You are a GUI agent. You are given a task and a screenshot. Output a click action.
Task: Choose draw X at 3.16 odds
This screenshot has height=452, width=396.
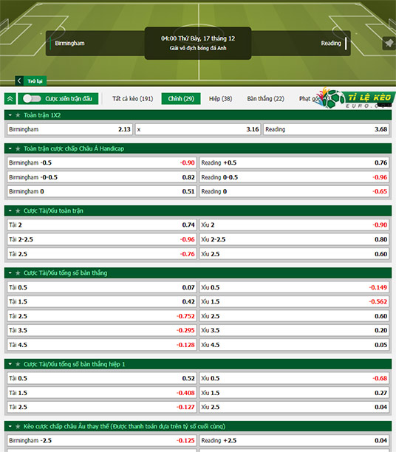click(198, 129)
